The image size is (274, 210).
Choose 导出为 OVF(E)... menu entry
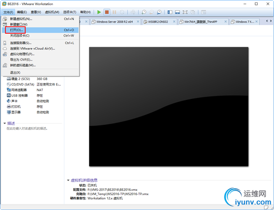point(41,60)
